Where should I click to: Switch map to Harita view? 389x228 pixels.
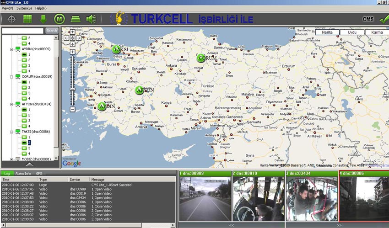(327, 32)
